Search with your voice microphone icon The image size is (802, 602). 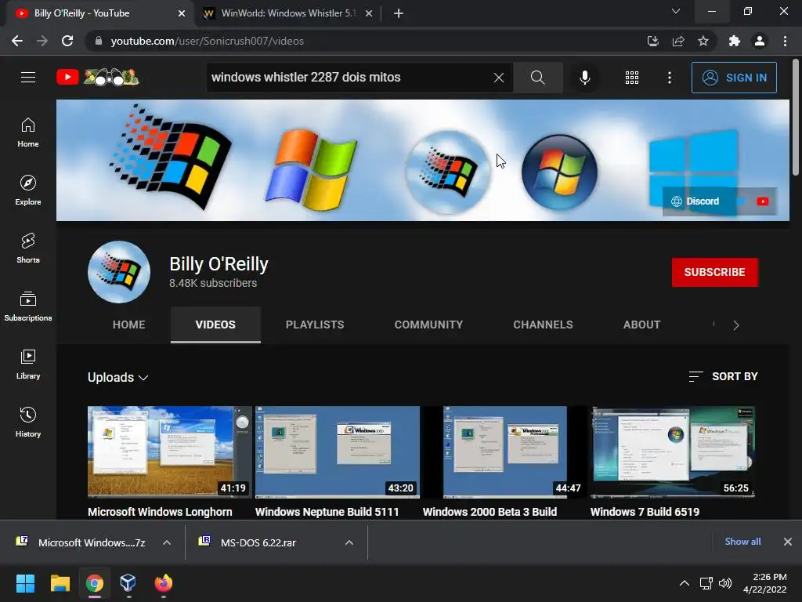click(585, 78)
